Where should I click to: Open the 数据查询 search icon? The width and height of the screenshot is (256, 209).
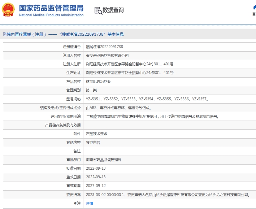click(99, 10)
